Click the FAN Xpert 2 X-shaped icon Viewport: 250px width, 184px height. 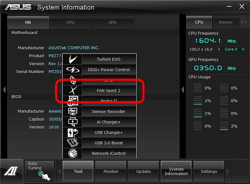coord(73,90)
